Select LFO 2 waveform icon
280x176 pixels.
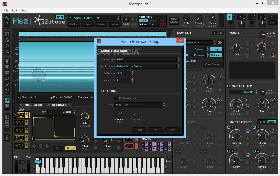(19, 123)
